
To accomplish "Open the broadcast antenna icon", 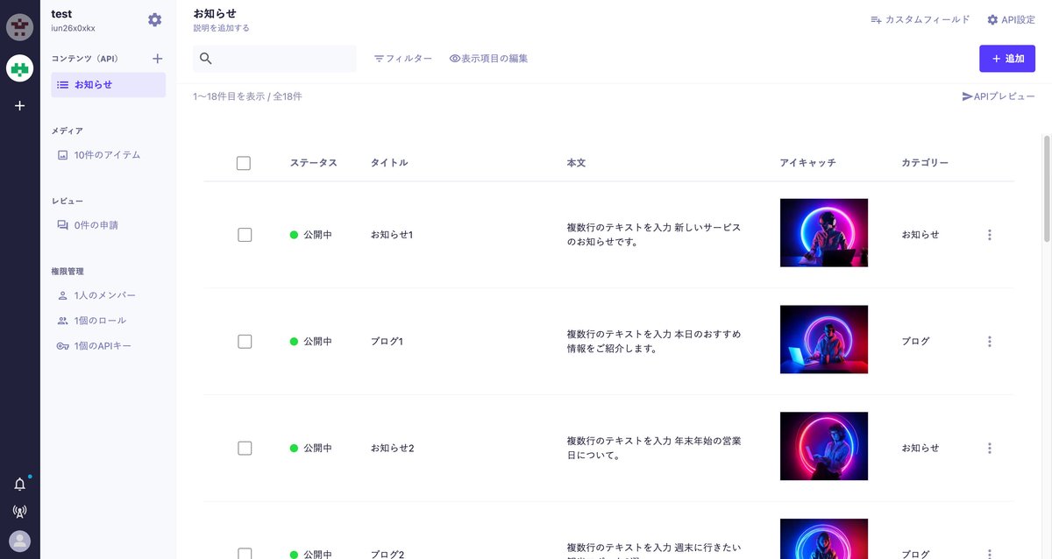I will coord(20,512).
